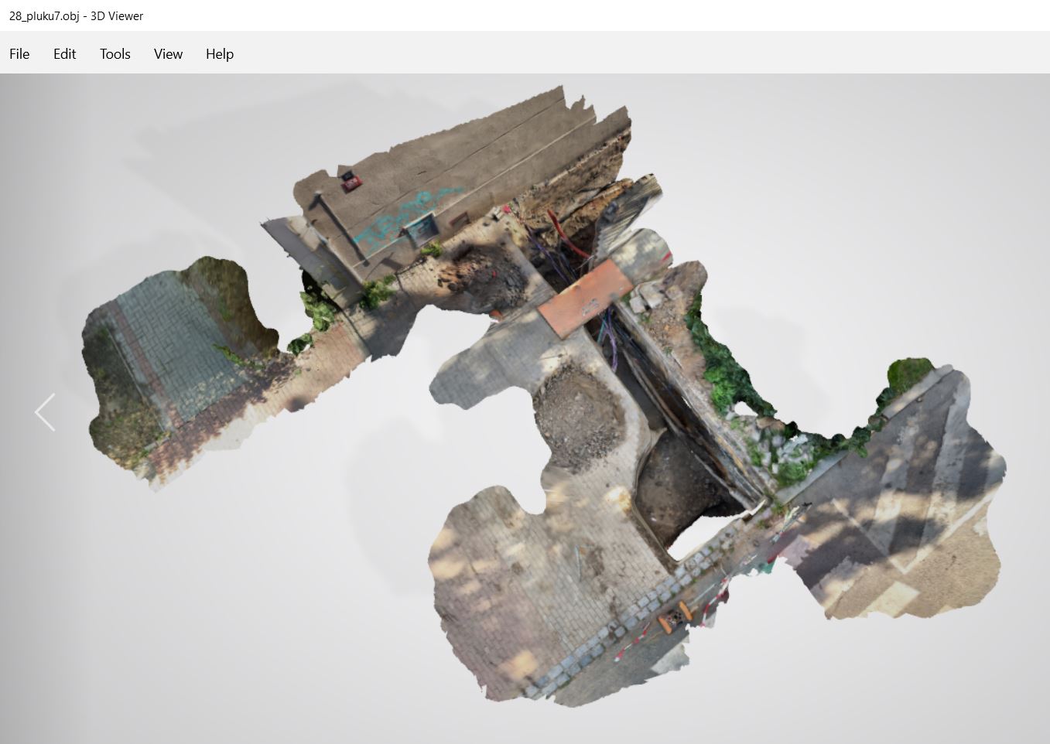Image resolution: width=1050 pixels, height=744 pixels.
Task: Click the red sign on the wall
Action: coord(351,180)
